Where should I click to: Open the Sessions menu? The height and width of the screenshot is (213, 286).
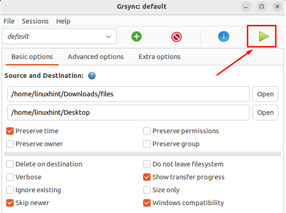[x=35, y=21]
